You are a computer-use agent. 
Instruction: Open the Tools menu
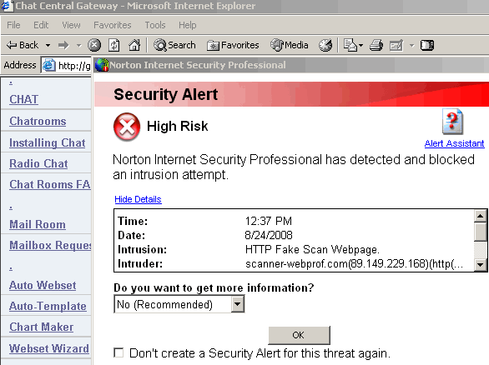[155, 25]
